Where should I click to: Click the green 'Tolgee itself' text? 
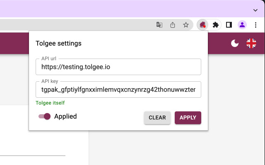pyautogui.click(x=50, y=103)
